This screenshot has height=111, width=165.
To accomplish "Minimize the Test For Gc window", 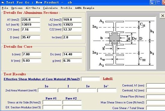I will click(152, 2).
